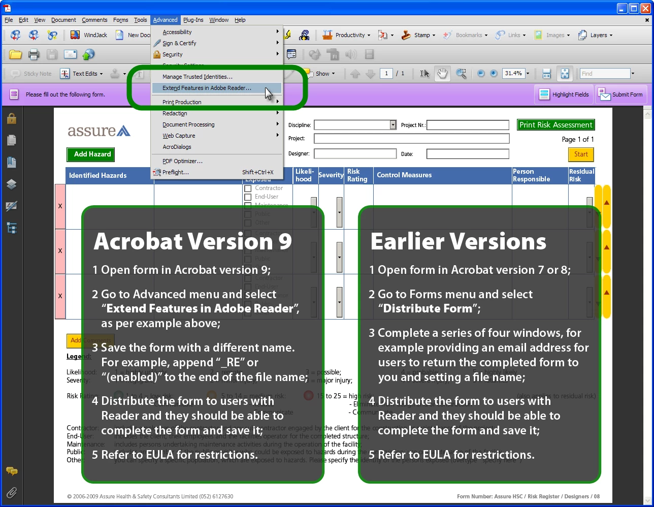The width and height of the screenshot is (654, 507).
Task: Open the Plug-Ins menu
Action: point(193,20)
